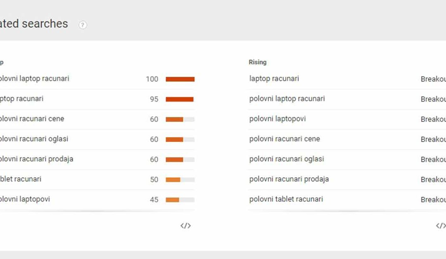Image resolution: width=446 pixels, height=259 pixels.
Task: Click the Top query scored 45
Action: click(25, 199)
